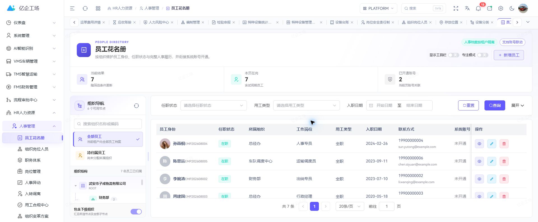Image resolution: width=538 pixels, height=222 pixels.
Task: Open the tab list dropdown chevron
Action: [528, 22]
